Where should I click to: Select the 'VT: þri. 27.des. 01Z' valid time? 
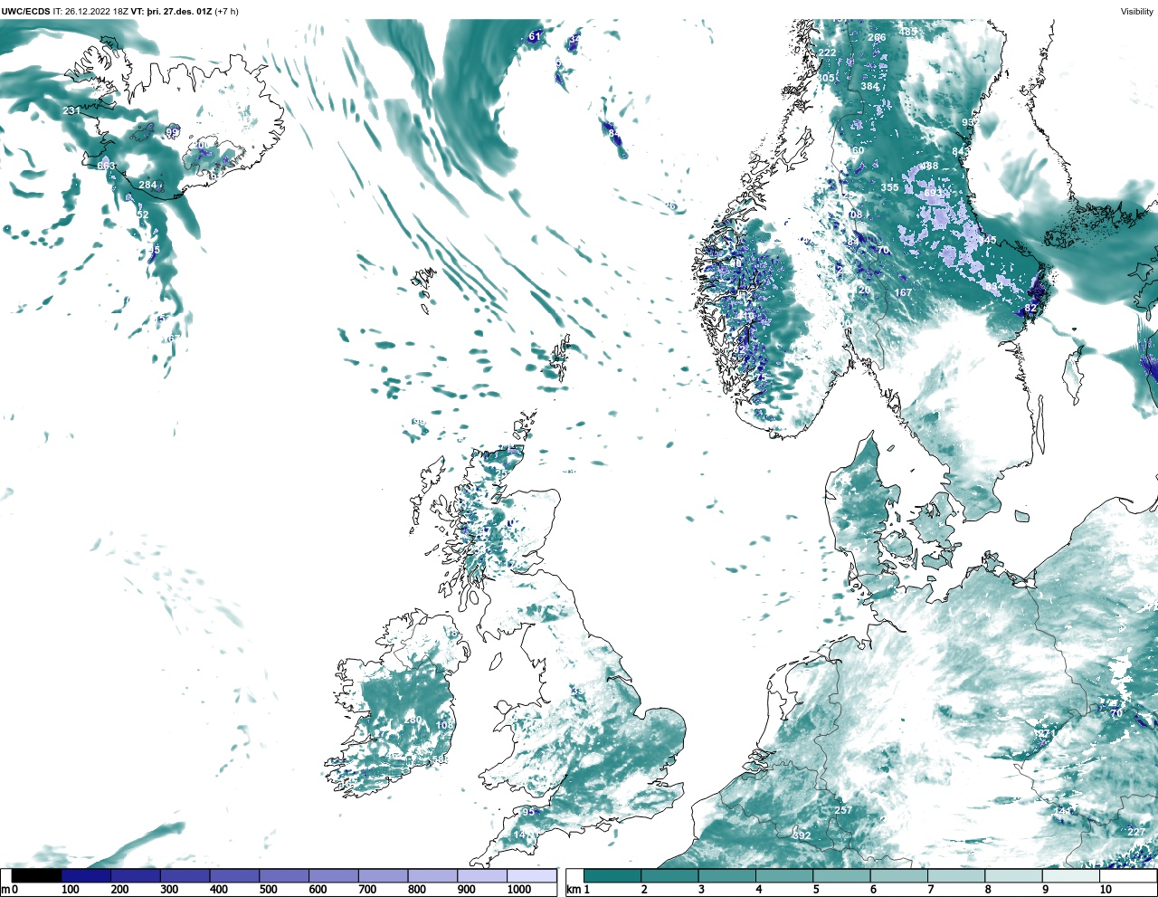pos(171,11)
